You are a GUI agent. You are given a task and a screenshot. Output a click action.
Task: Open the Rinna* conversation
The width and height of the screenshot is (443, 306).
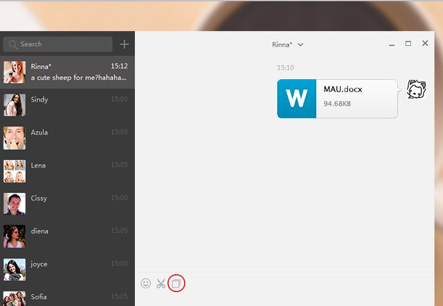[x=67, y=72]
